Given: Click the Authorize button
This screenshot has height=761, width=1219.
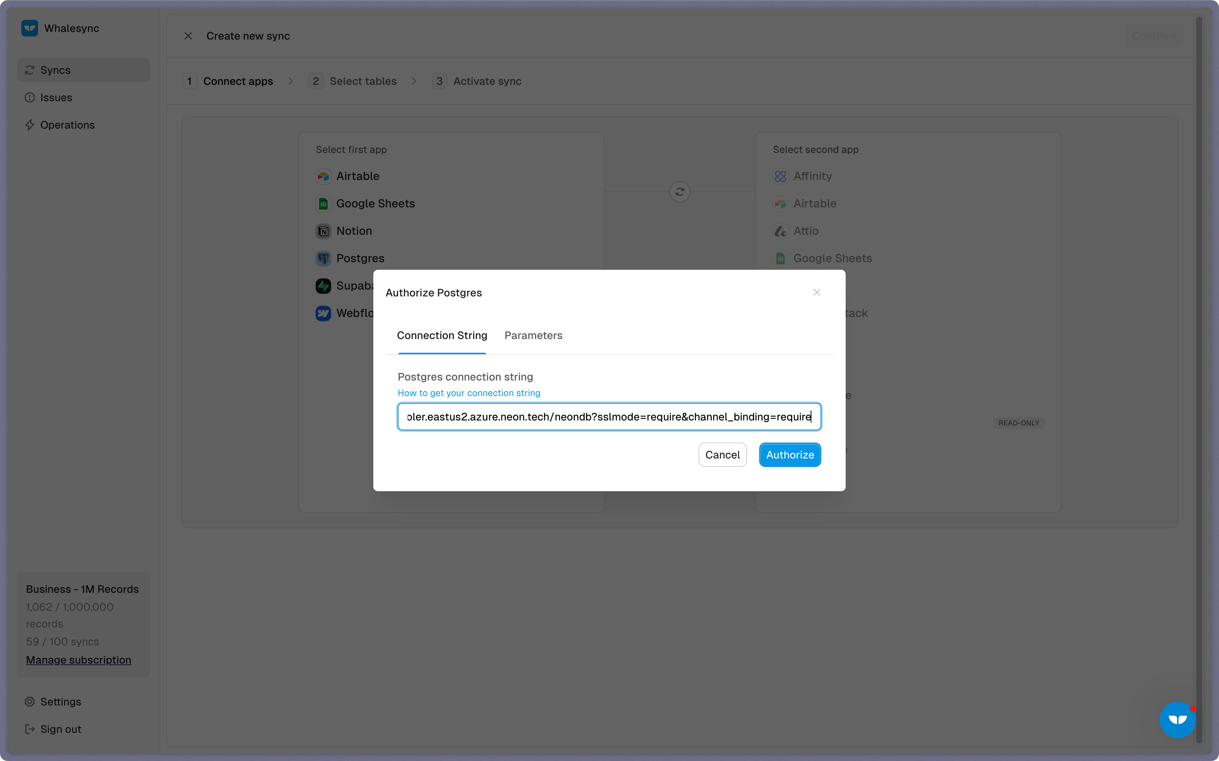Looking at the screenshot, I should pos(790,454).
